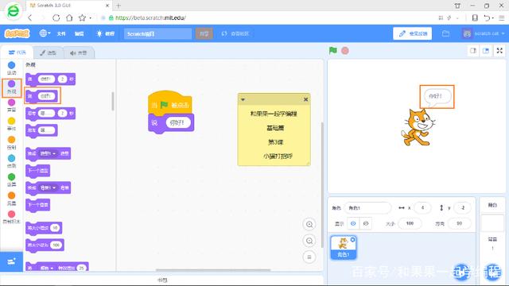
Task: Click the highlighted palette 'say 你好!' block
Action: coord(42,96)
